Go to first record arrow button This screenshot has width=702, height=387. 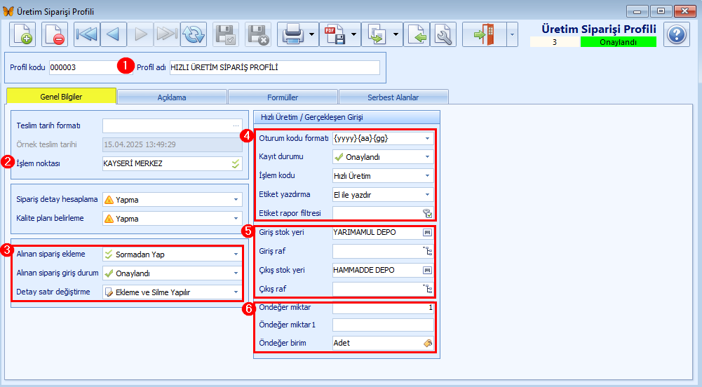tap(87, 34)
